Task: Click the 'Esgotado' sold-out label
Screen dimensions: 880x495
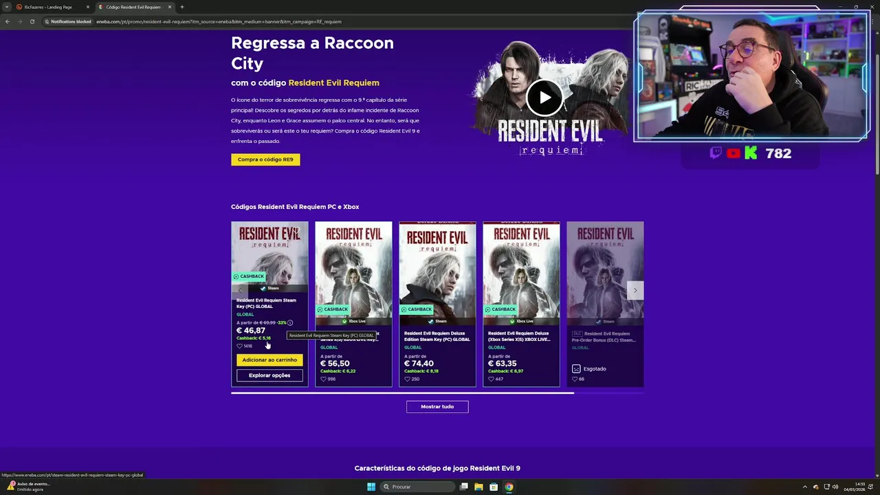Action: pyautogui.click(x=589, y=369)
